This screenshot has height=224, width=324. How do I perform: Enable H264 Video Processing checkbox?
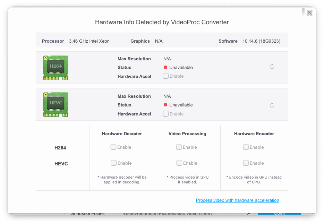pyautogui.click(x=179, y=147)
